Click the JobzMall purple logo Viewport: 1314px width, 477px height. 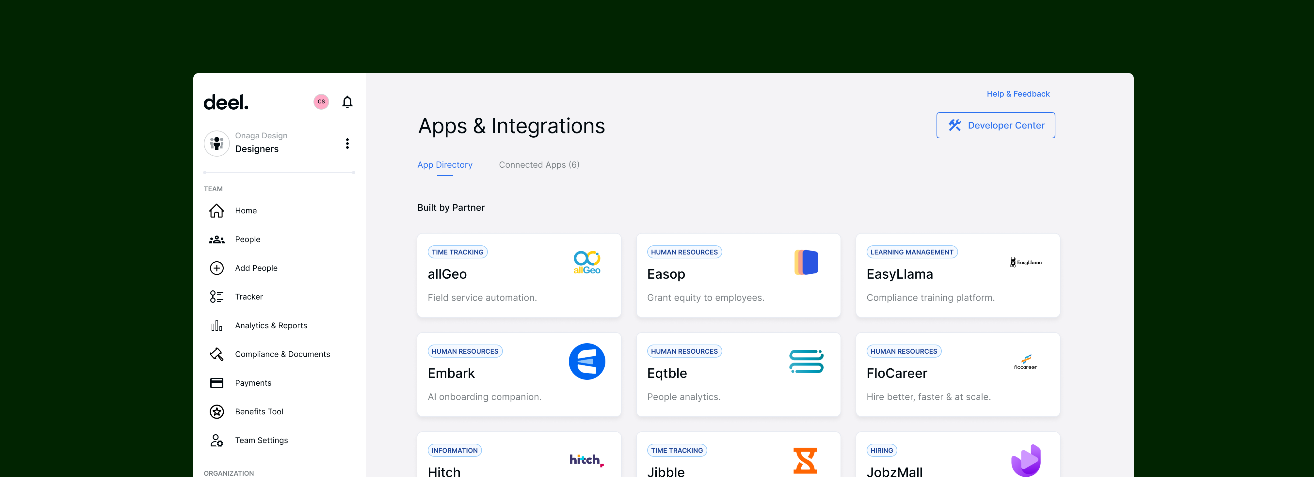pyautogui.click(x=1026, y=461)
